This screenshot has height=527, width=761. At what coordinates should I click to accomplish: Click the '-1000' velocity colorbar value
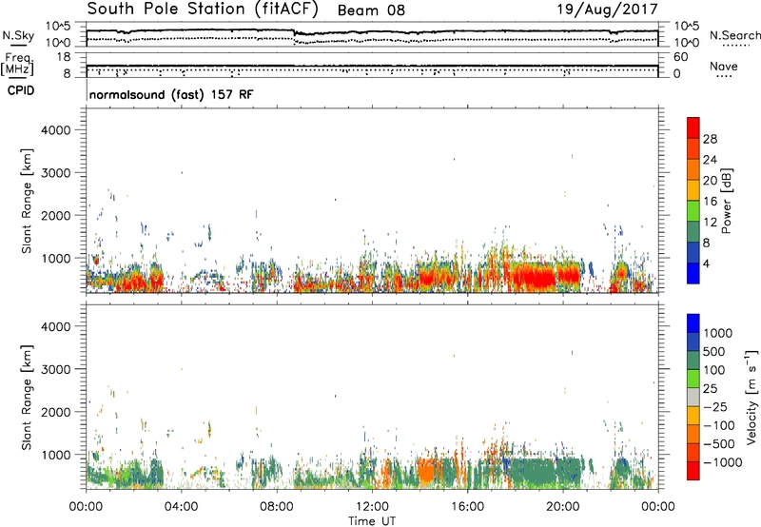point(723,462)
